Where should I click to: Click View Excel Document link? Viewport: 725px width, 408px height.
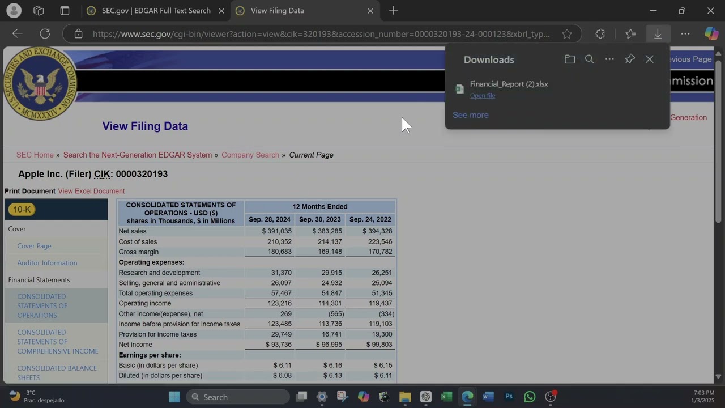click(91, 191)
